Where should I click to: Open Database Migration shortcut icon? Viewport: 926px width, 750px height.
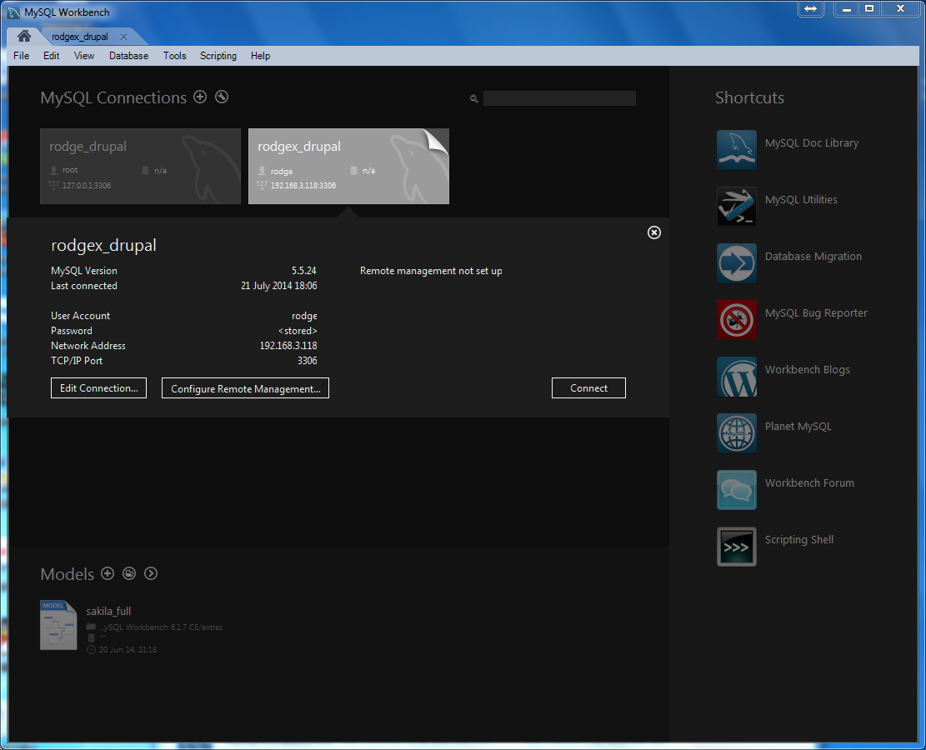tap(737, 263)
